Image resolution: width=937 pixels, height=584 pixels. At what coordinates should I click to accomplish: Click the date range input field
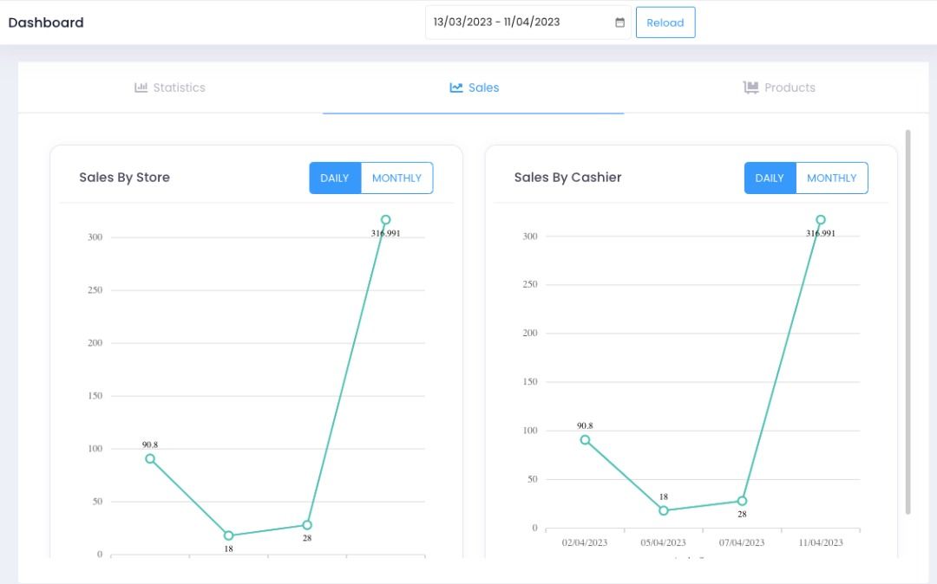(x=528, y=23)
